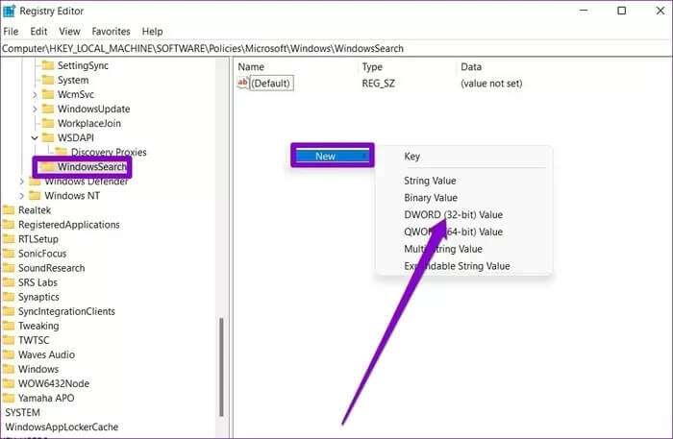Click the SonicFocus folder icon
673x439 pixels.
(9, 254)
